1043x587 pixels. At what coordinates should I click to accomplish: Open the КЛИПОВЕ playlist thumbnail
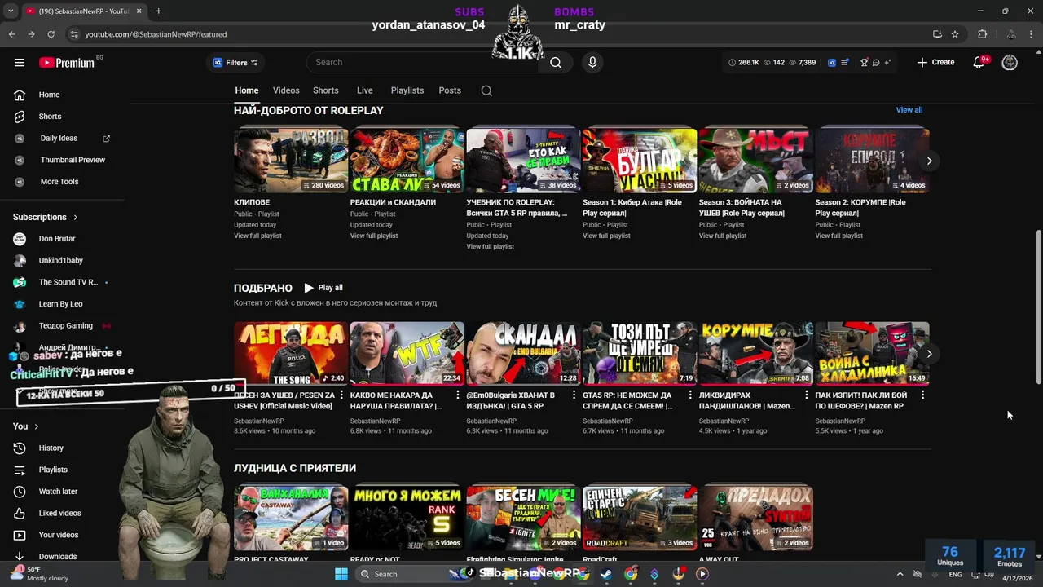291,161
